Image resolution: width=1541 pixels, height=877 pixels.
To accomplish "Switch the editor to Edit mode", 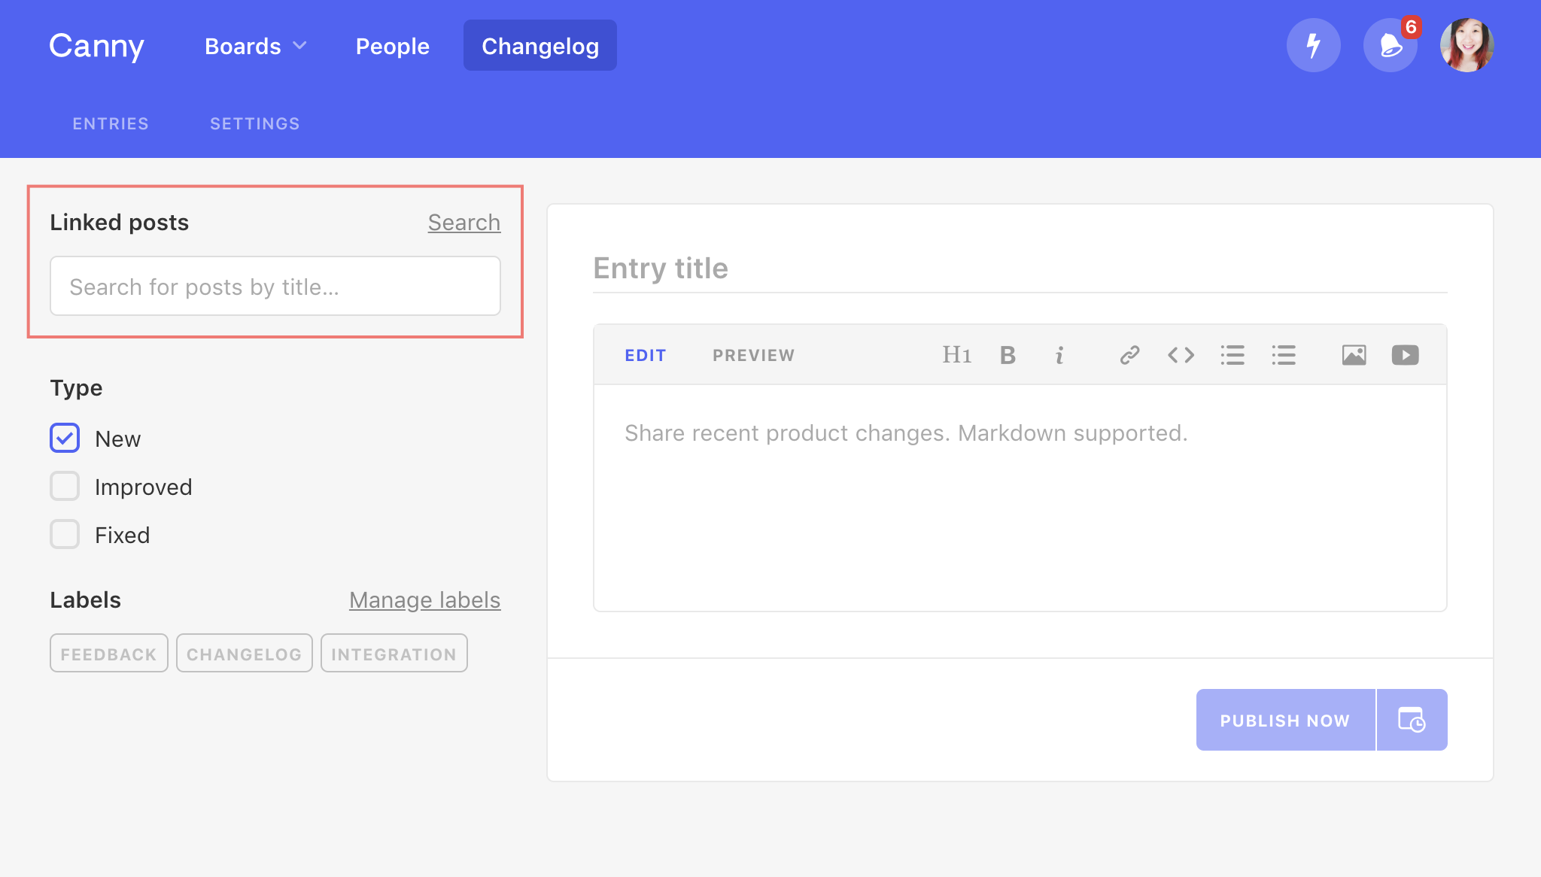I will click(646, 355).
